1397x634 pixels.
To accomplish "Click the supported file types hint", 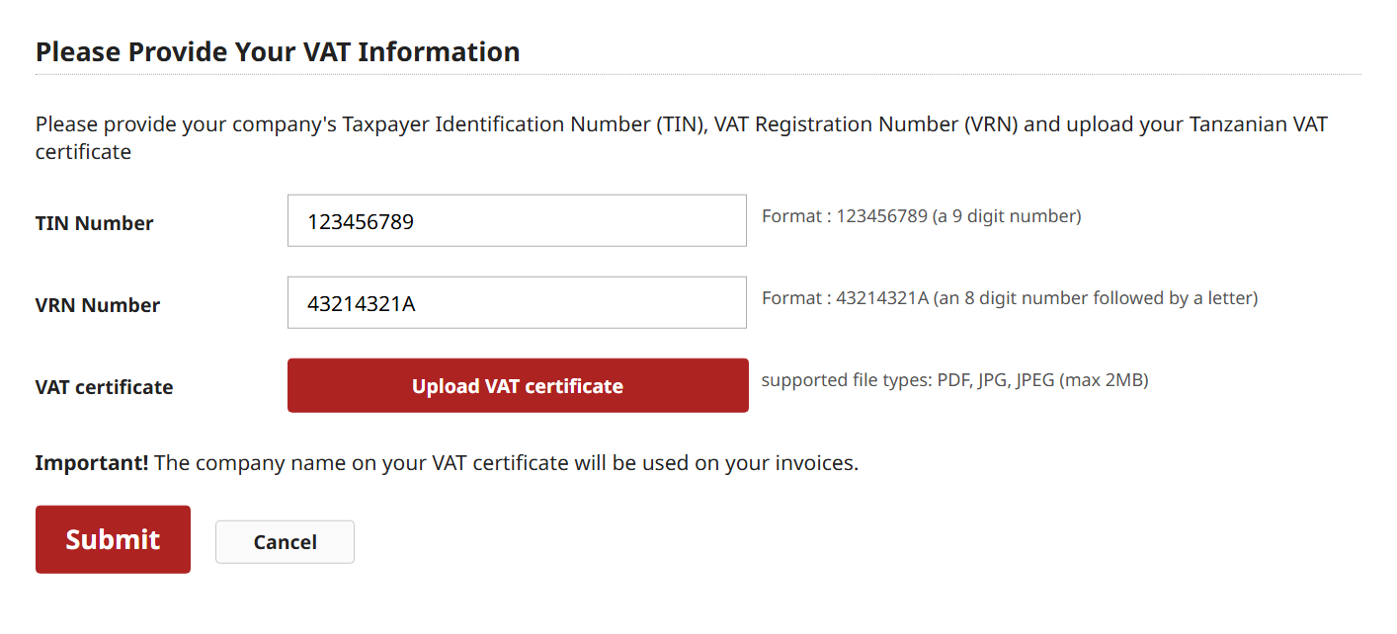I will (x=953, y=380).
